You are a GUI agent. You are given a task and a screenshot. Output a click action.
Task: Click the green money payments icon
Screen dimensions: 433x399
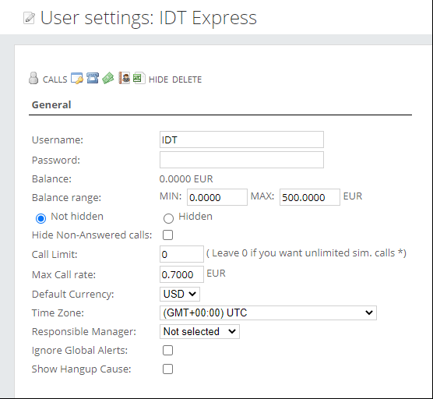(x=108, y=78)
